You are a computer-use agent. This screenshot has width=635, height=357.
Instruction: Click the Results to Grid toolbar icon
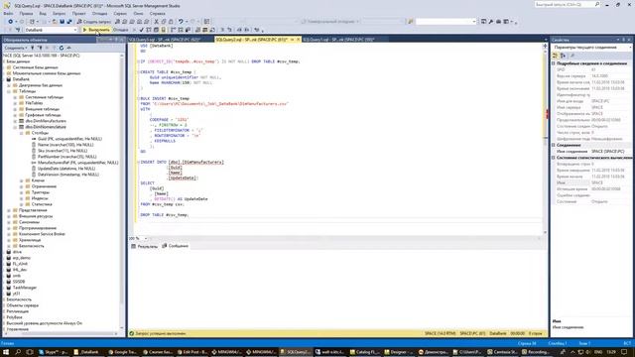pos(205,30)
